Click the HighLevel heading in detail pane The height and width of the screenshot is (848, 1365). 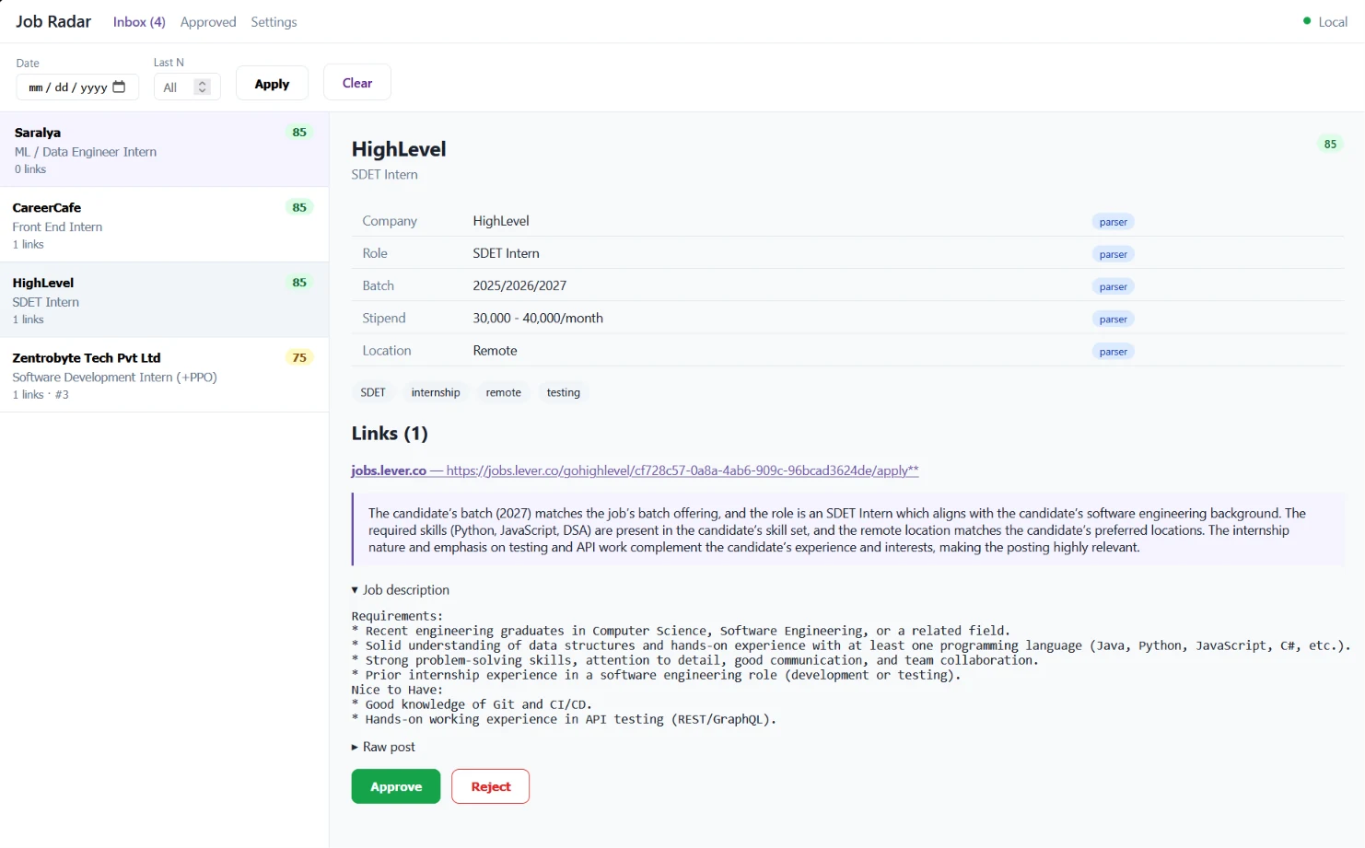399,149
